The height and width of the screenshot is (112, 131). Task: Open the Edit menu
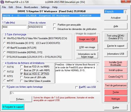pyautogui.click(x=11, y=7)
